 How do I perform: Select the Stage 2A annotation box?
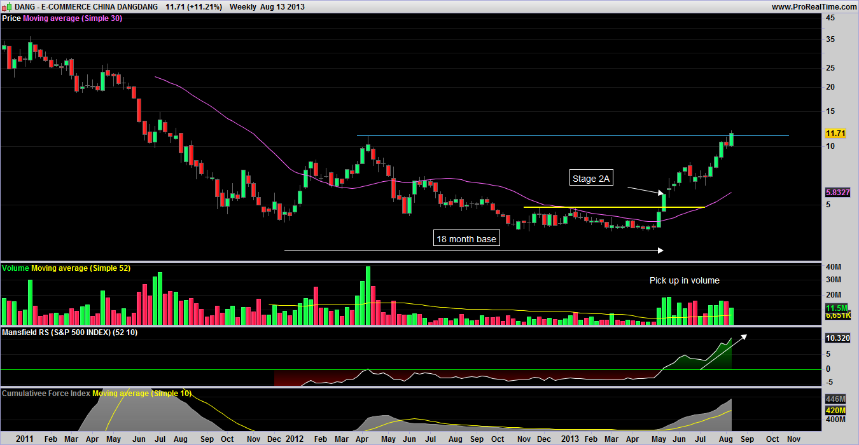pos(591,179)
